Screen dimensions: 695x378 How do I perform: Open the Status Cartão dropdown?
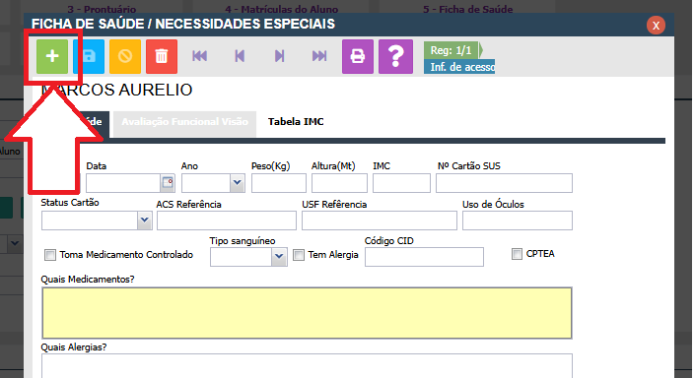click(x=144, y=220)
